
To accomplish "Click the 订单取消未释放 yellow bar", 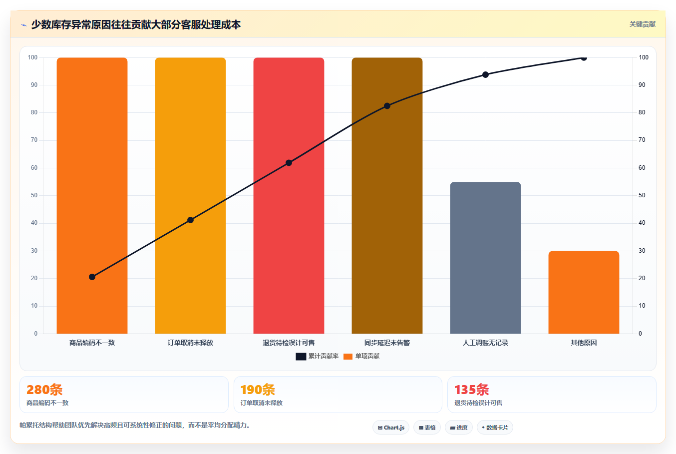I will tap(190, 196).
